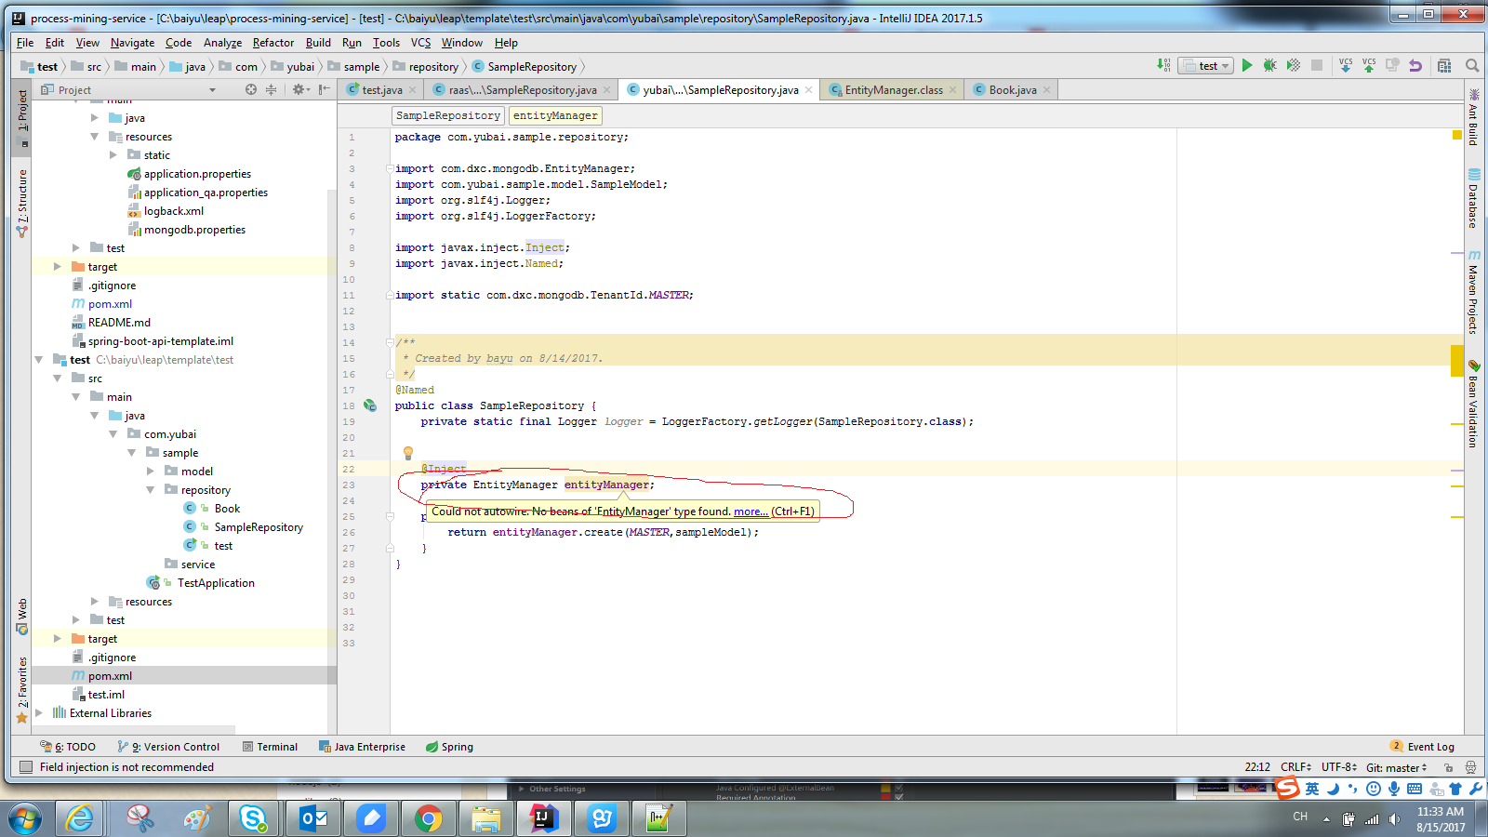
Task: Collapse the repository folder node
Action: pyautogui.click(x=150, y=490)
